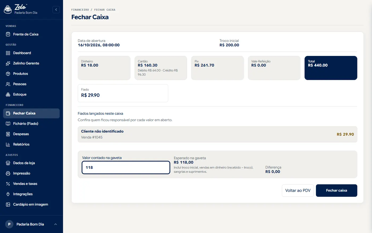Focus the Valor contado na gaveta field
Screen dimensions: 372x233
[126, 167]
